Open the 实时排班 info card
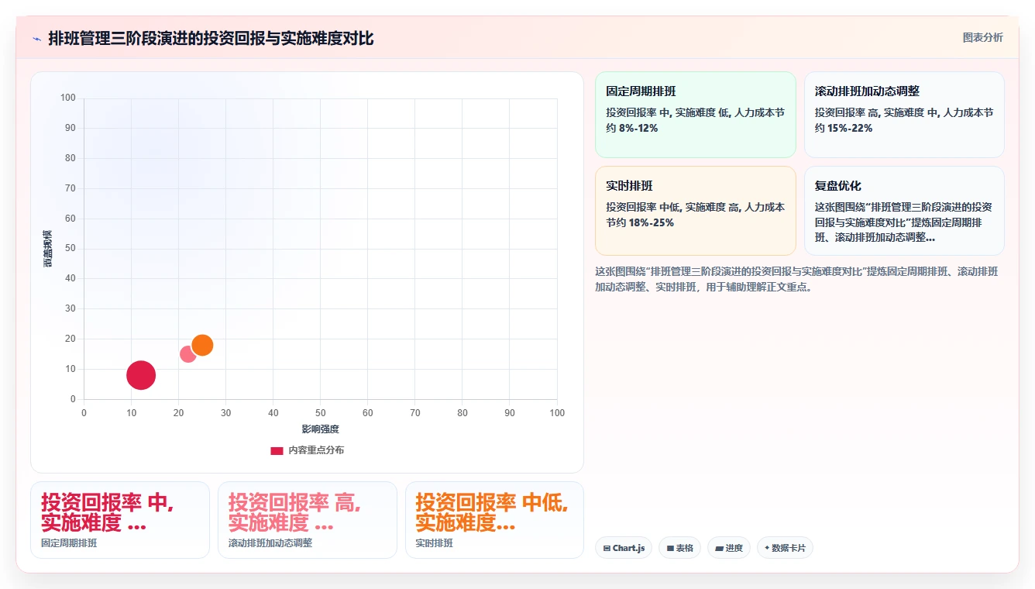 click(x=696, y=210)
